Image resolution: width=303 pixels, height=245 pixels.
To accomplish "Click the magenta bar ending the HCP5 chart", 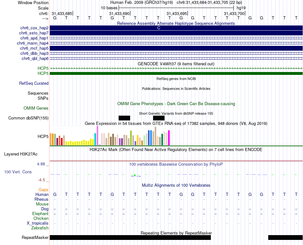I will [x=169, y=138].
